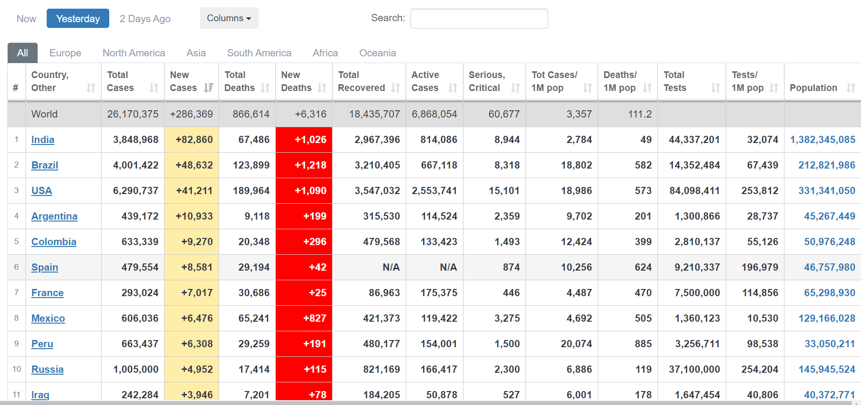The image size is (861, 405).
Task: Open the Russia country link
Action: coord(48,369)
